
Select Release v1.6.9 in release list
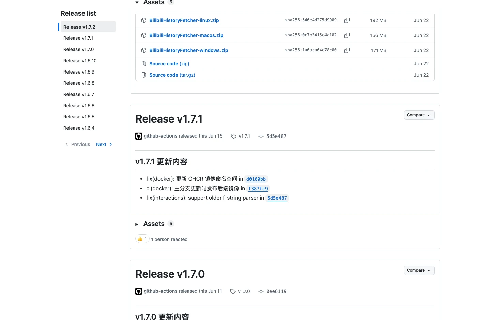click(x=88, y=72)
